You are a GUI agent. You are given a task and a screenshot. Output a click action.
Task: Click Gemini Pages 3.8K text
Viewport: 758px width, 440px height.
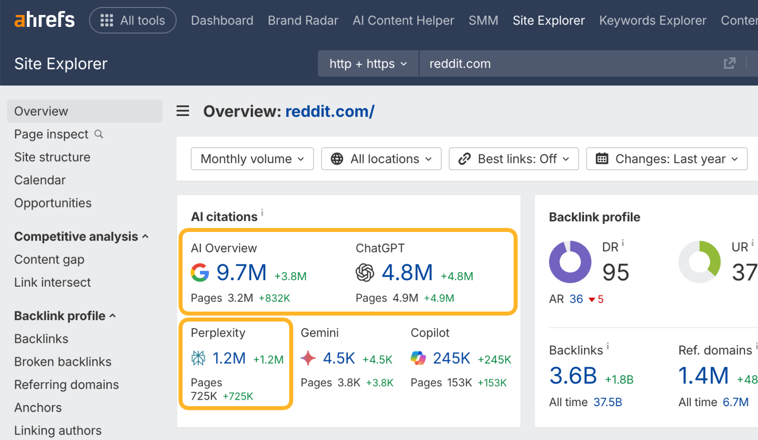(x=331, y=383)
